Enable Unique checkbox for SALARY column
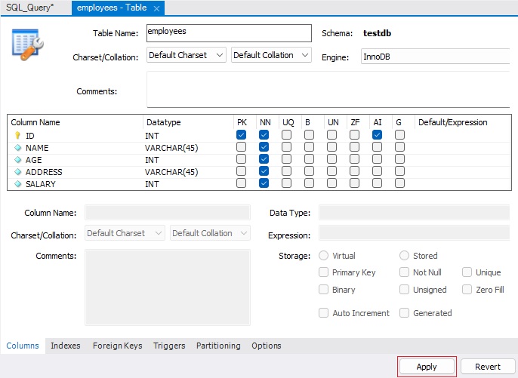Viewport: 518px width, 378px height. click(287, 184)
